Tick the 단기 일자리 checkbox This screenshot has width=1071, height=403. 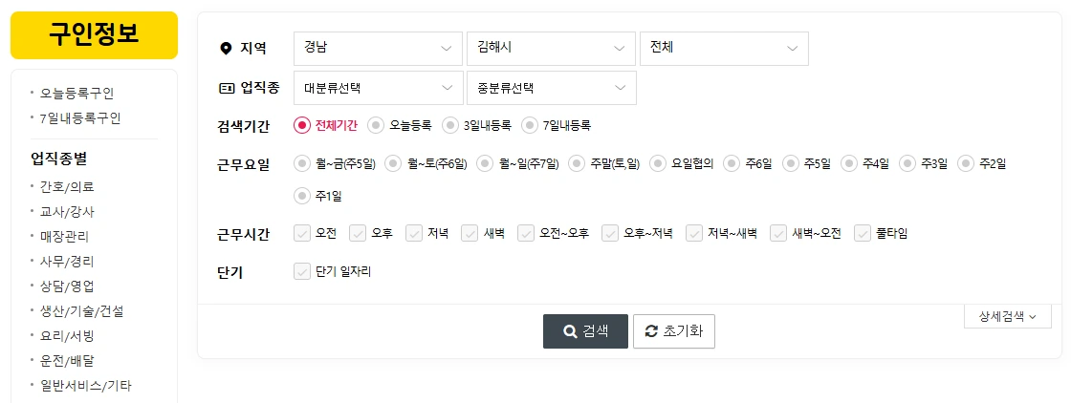[x=302, y=271]
